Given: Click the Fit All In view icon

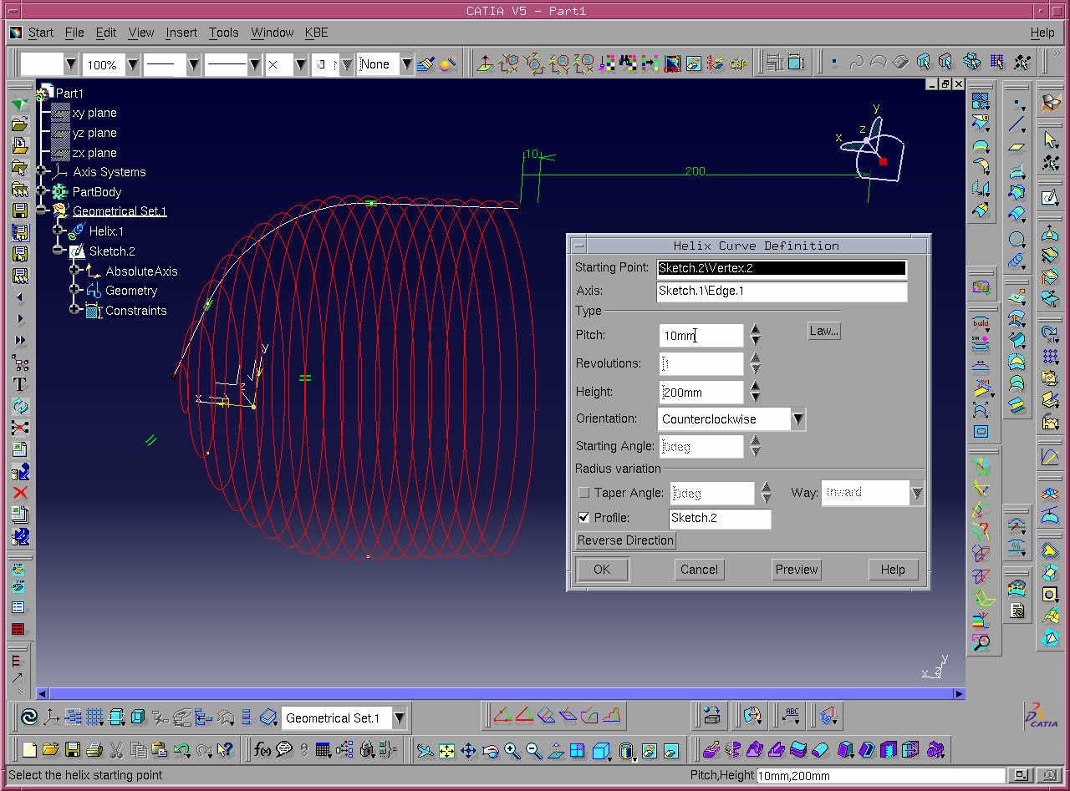Looking at the screenshot, I should point(446,750).
